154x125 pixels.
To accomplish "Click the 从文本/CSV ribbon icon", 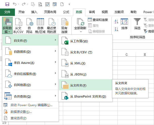I will pos(18,26).
